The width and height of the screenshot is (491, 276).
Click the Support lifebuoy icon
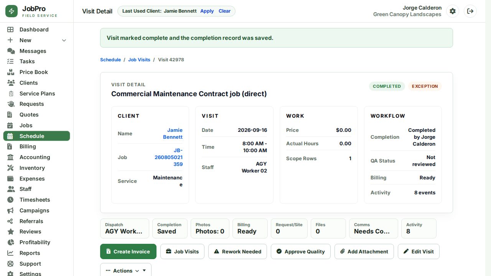click(x=10, y=264)
